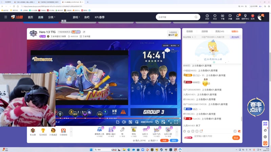
Task: Expand the gift list chevron
Action: pos(177,132)
